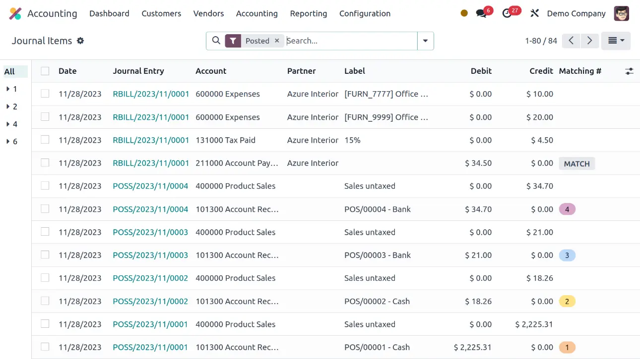The height and width of the screenshot is (359, 640).
Task: Click the Accounting app logo icon
Action: tap(15, 14)
